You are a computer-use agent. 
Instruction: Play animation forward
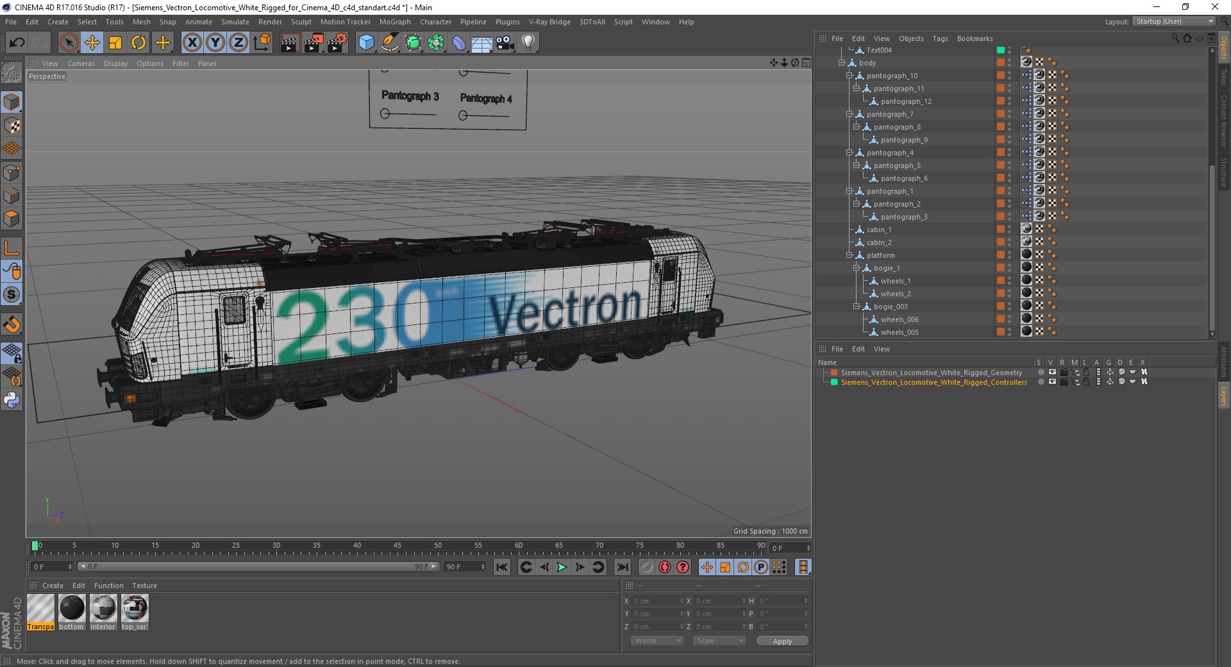point(562,567)
